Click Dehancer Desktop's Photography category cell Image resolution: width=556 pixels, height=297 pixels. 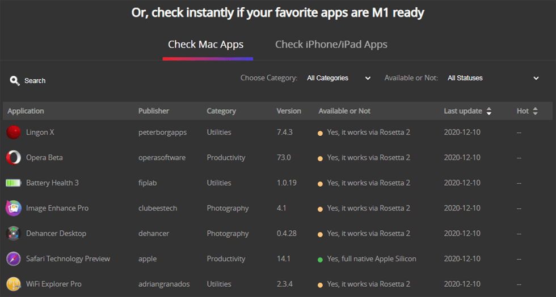click(228, 234)
